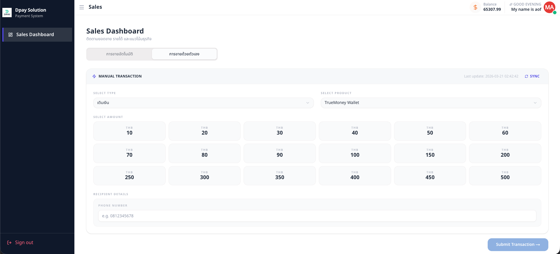
Task: Click the Submit Transaction button
Action: click(x=518, y=245)
